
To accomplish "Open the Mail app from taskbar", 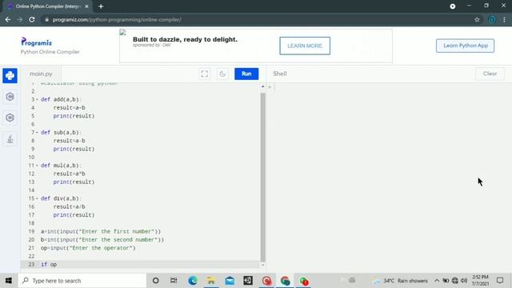I will pyautogui.click(x=230, y=281).
